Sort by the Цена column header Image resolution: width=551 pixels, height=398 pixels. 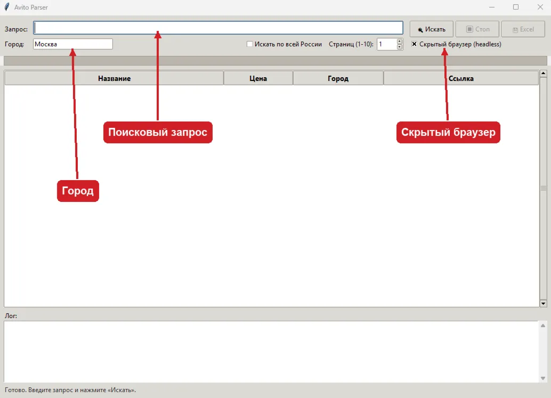pos(258,78)
